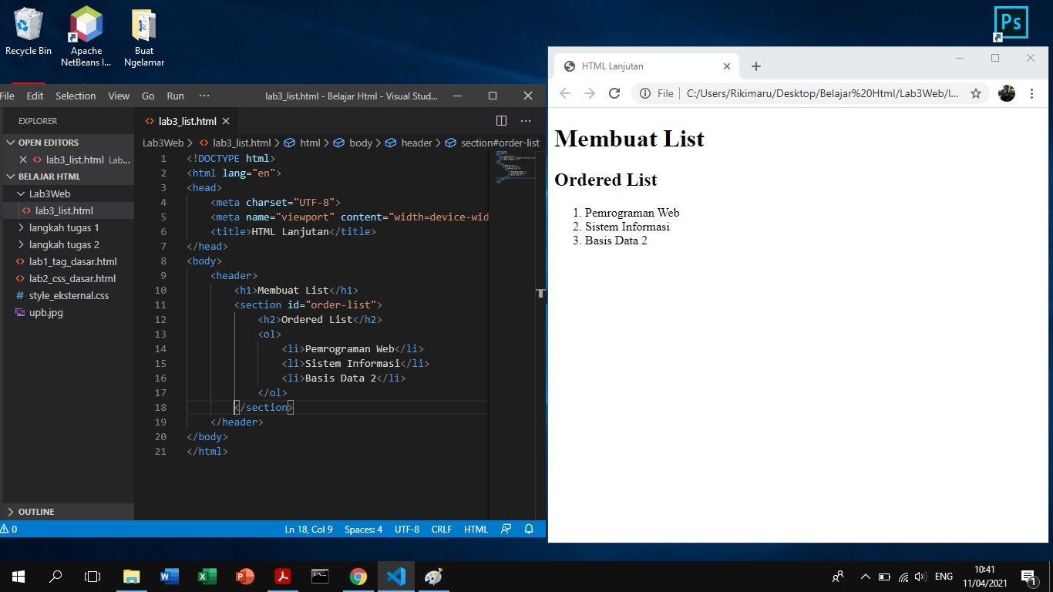Reload the Chrome page
The width and height of the screenshot is (1053, 592).
tap(614, 93)
